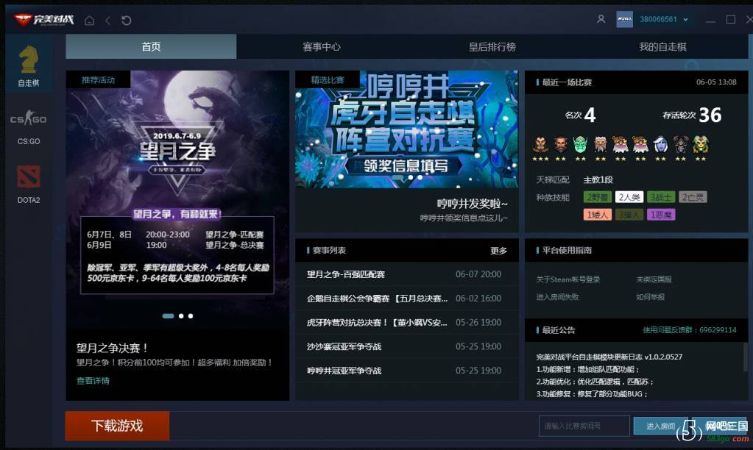The height and width of the screenshot is (450, 753).
Task: Click the 06-05 13:08 match timestamp
Action: click(x=716, y=82)
